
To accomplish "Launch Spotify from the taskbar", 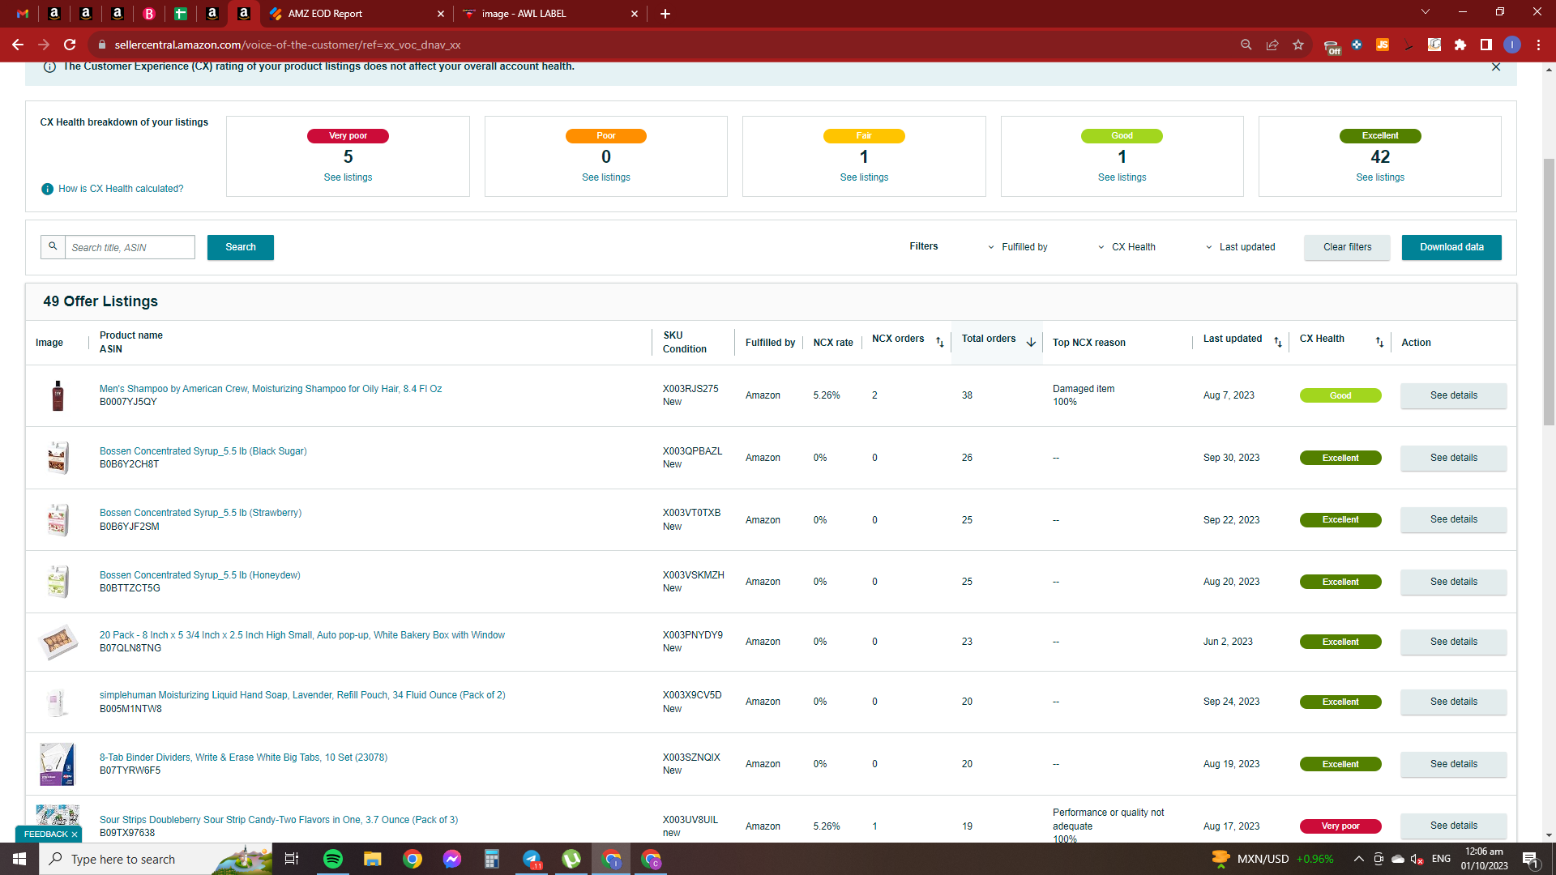I will tap(332, 859).
